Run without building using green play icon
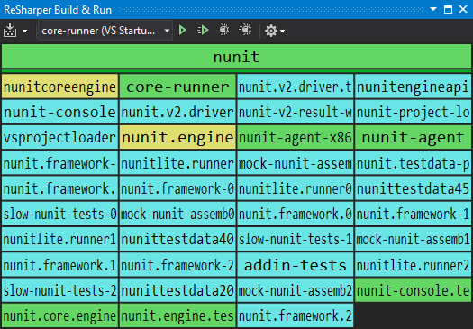Image resolution: width=473 pixels, height=329 pixels. pos(182,30)
